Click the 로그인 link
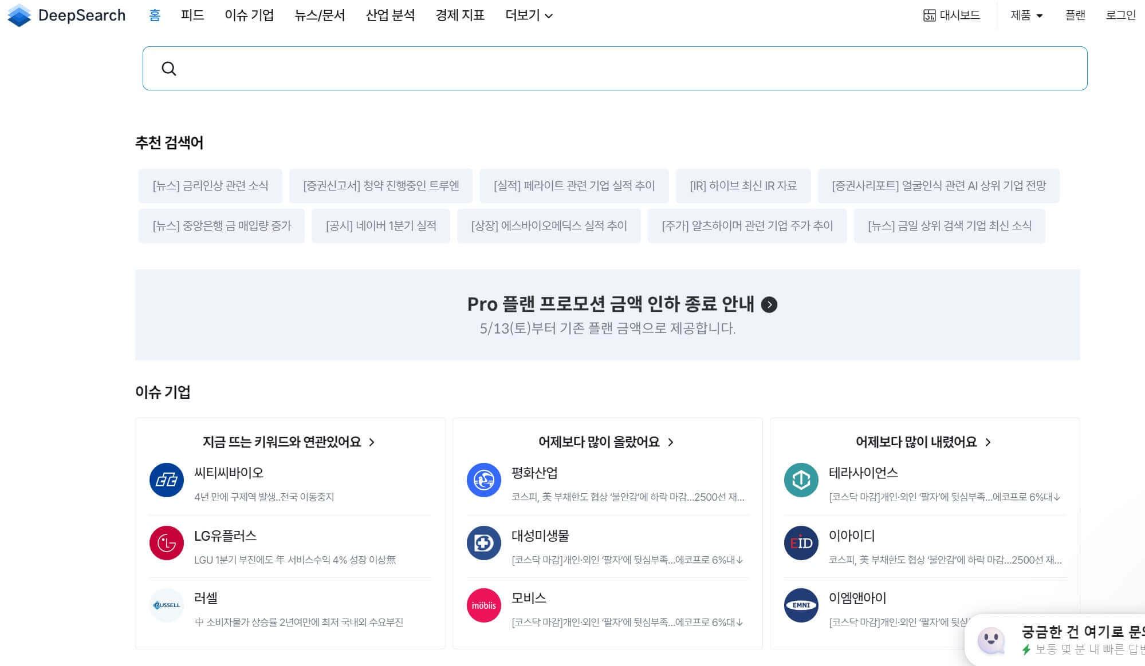The height and width of the screenshot is (666, 1145). [1120, 15]
